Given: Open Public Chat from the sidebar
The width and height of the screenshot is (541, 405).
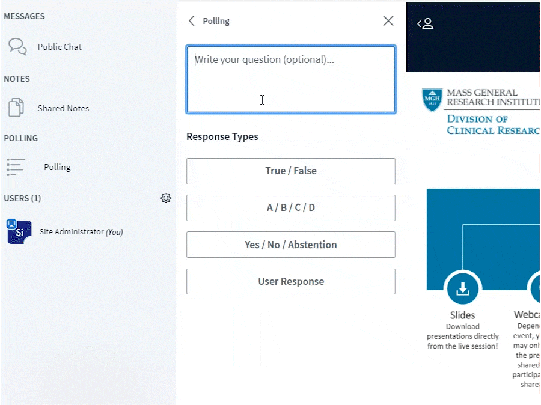Looking at the screenshot, I should click(60, 47).
